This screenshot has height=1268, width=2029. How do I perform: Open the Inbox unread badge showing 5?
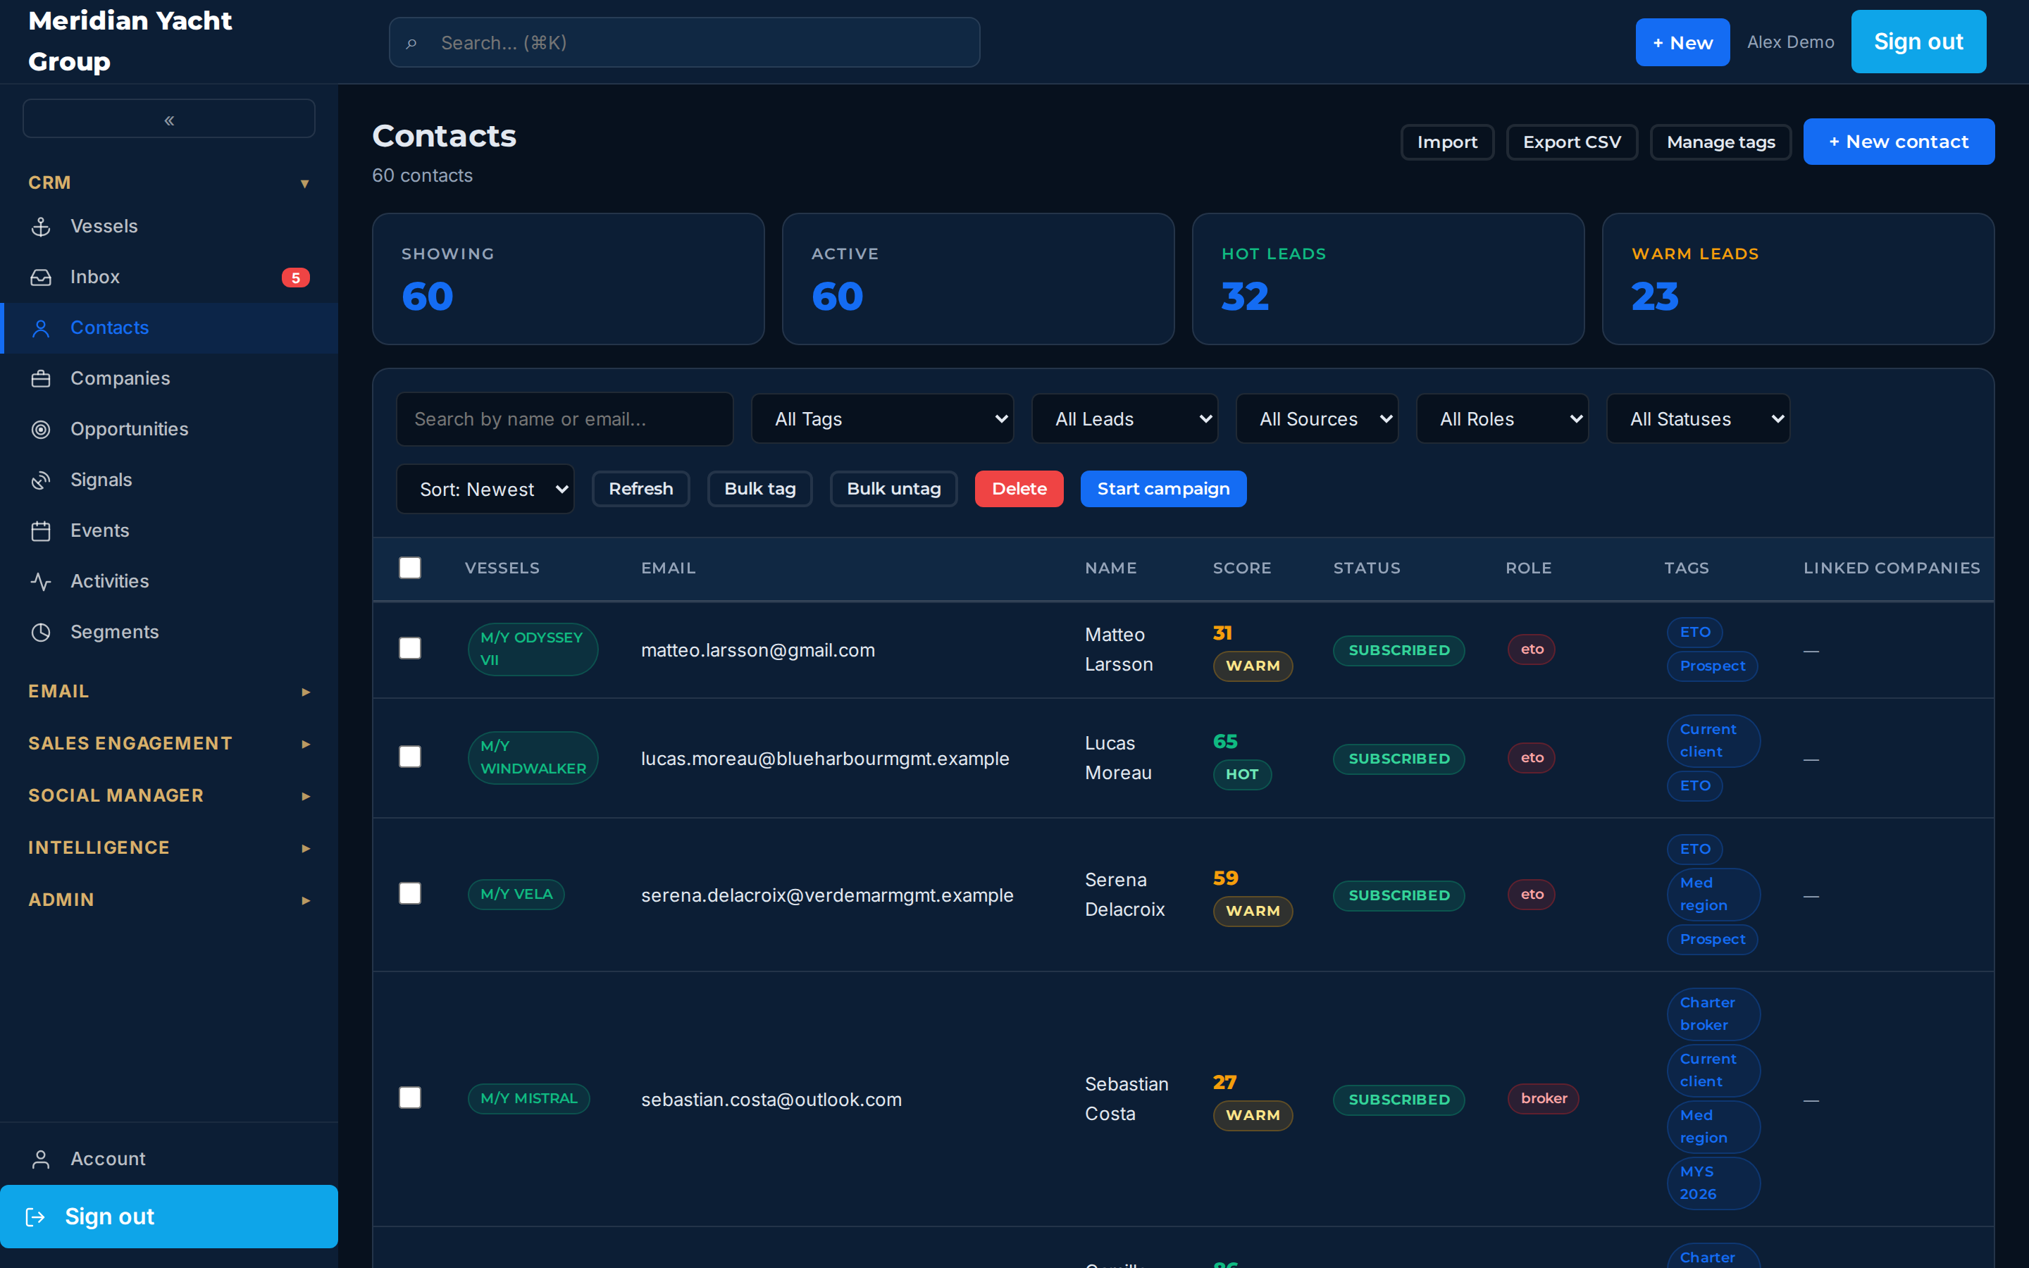pos(295,278)
